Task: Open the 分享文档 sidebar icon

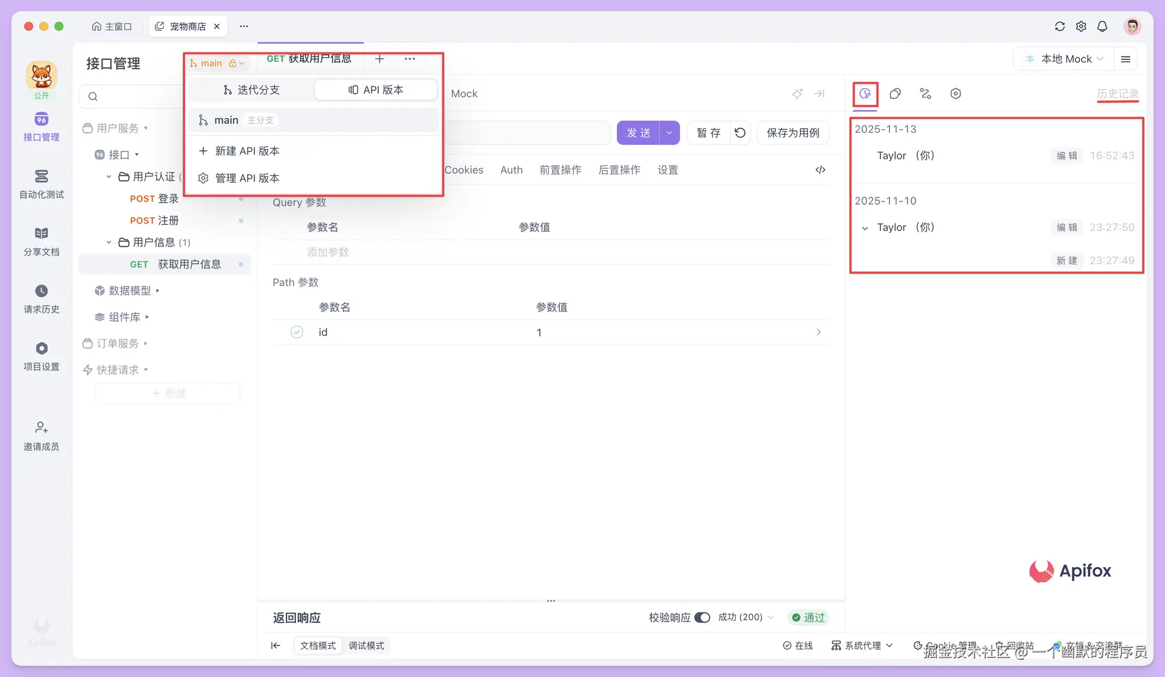Action: [x=41, y=240]
